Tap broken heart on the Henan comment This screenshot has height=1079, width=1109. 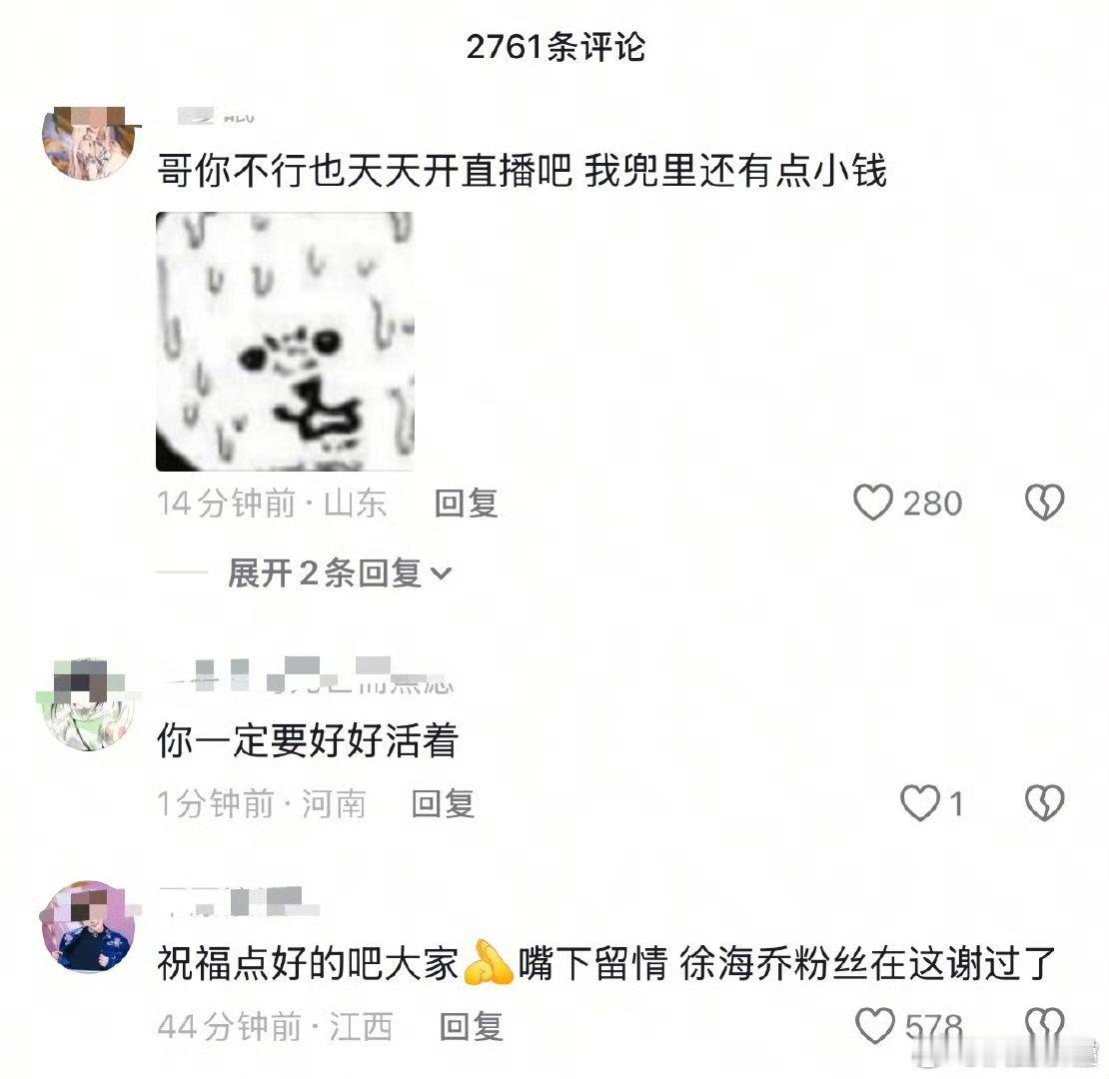(1045, 803)
